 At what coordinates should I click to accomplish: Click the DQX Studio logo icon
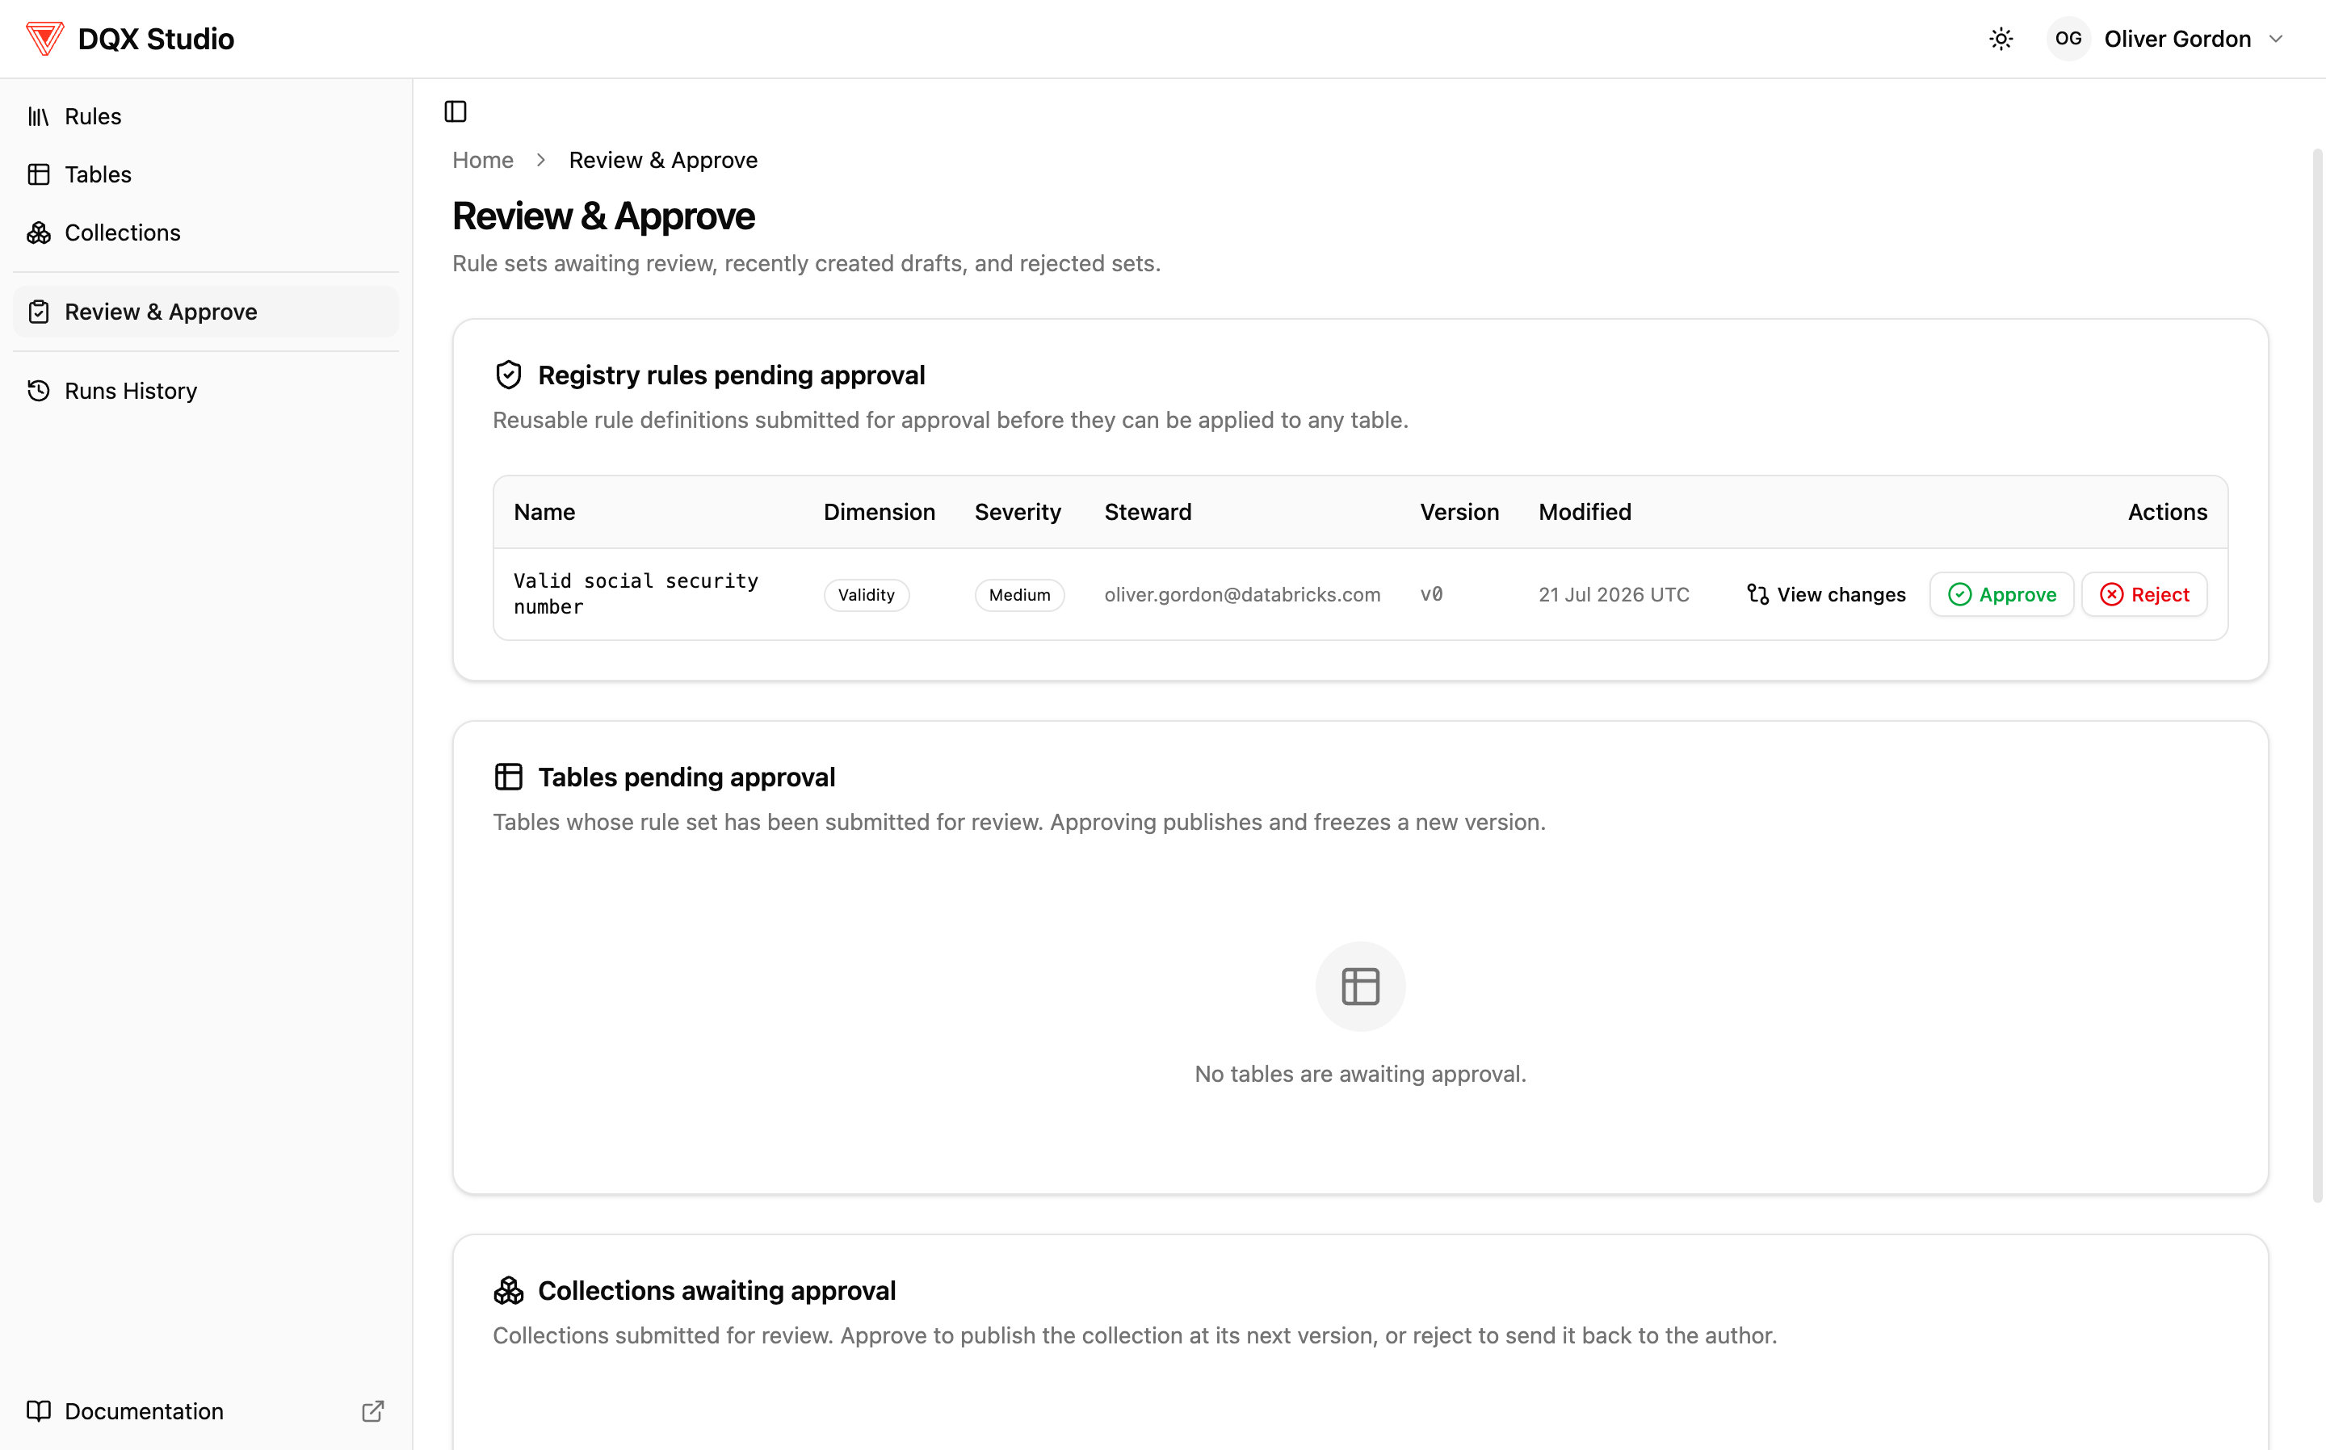point(44,39)
